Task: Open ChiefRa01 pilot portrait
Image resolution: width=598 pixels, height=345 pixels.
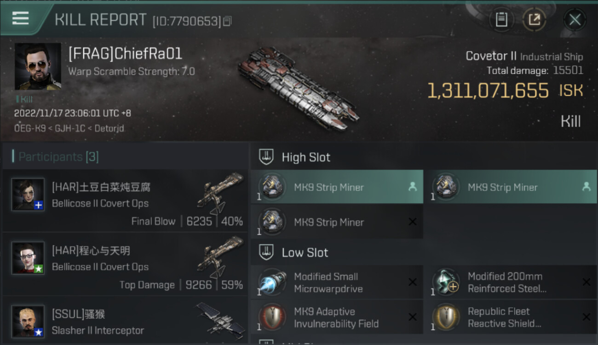Action: point(38,67)
